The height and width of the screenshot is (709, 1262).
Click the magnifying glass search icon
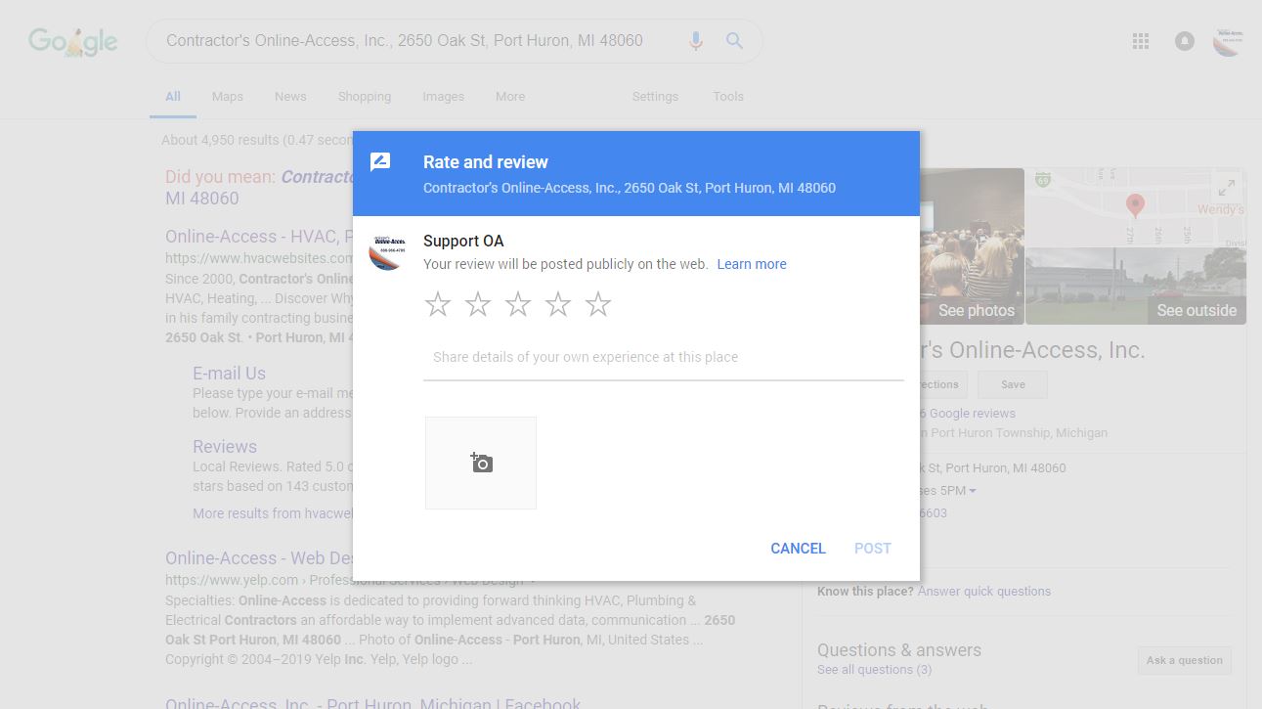(x=734, y=41)
